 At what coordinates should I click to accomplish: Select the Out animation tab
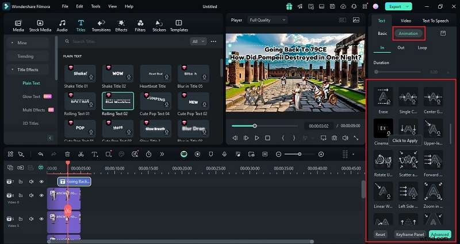point(401,48)
